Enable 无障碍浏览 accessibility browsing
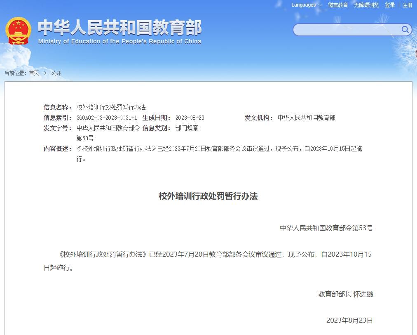 (366, 5)
